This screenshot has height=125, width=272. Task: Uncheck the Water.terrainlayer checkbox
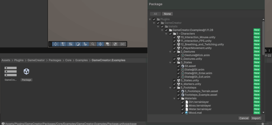point(182,109)
